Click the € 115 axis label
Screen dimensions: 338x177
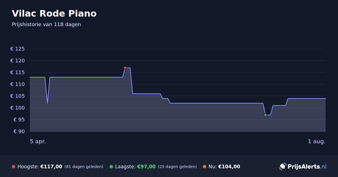click(x=17, y=72)
